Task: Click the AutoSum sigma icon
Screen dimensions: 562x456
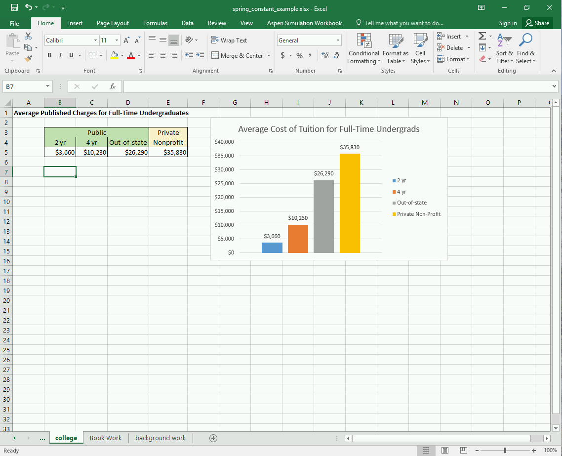Action: 482,36
